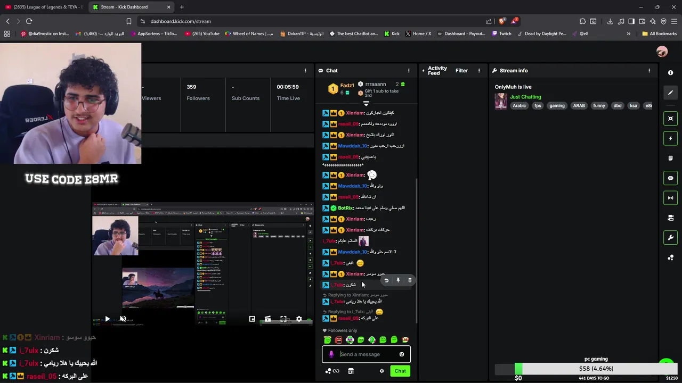Pin the hovered chat message
The height and width of the screenshot is (383, 682).
pyautogui.click(x=398, y=280)
